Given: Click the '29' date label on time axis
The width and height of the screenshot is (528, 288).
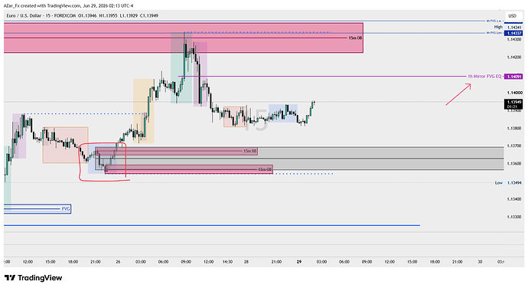Looking at the screenshot, I should point(299,262).
